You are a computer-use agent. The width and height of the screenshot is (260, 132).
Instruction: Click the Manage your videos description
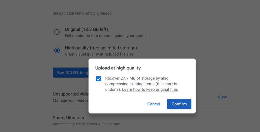(70, 100)
